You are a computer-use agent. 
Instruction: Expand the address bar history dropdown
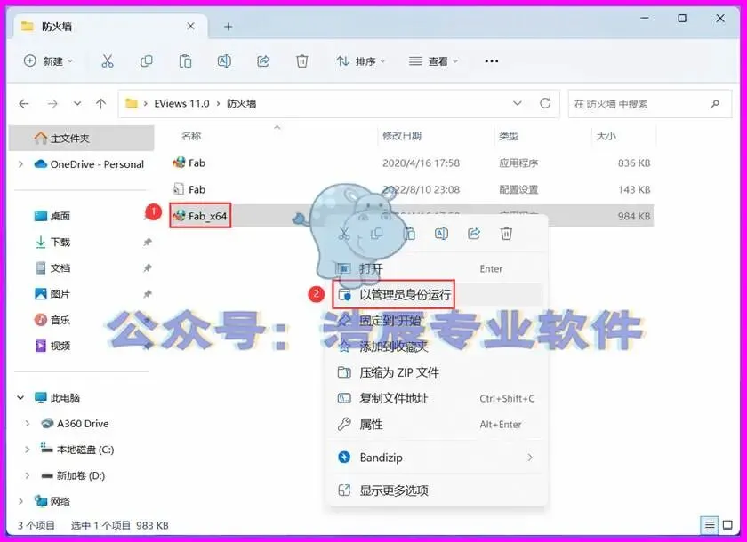coord(517,103)
